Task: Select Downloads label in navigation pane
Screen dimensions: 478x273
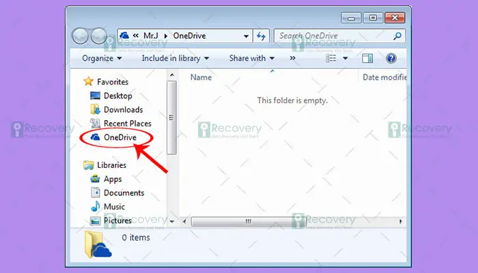Action: (123, 109)
